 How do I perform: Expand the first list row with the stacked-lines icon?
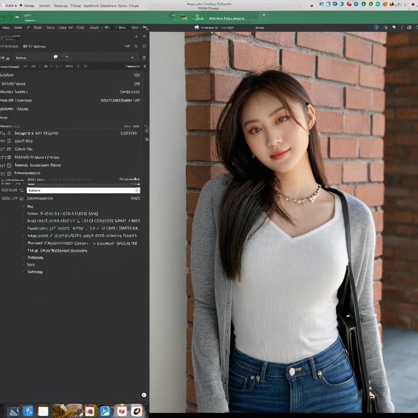click(x=9, y=133)
